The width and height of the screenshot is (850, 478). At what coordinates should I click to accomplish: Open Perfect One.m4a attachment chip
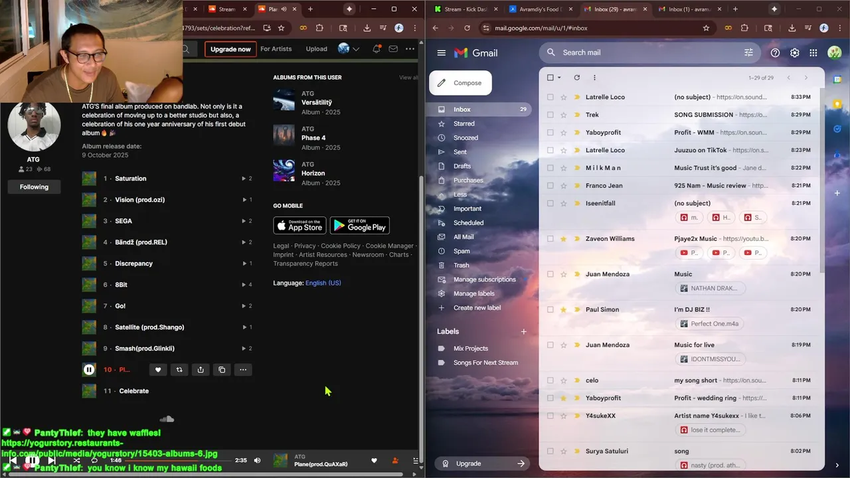coord(709,324)
